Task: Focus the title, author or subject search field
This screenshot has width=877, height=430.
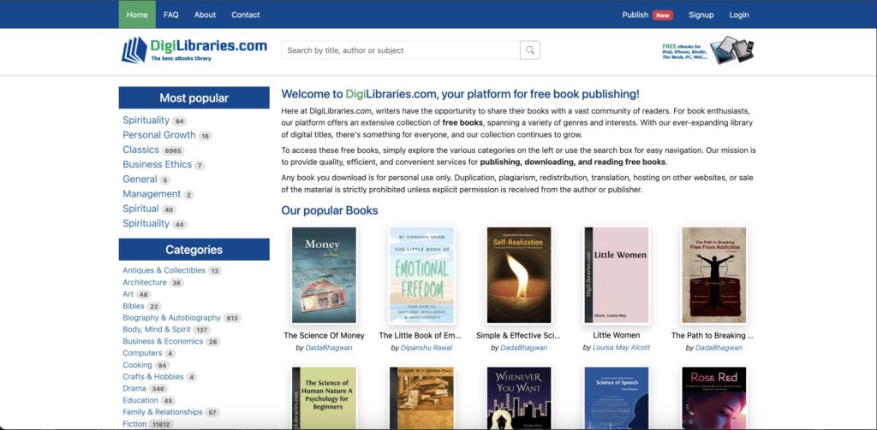Action: pyautogui.click(x=401, y=50)
